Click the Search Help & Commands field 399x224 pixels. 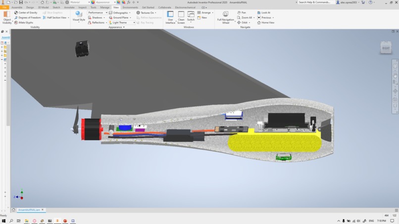[315, 2]
